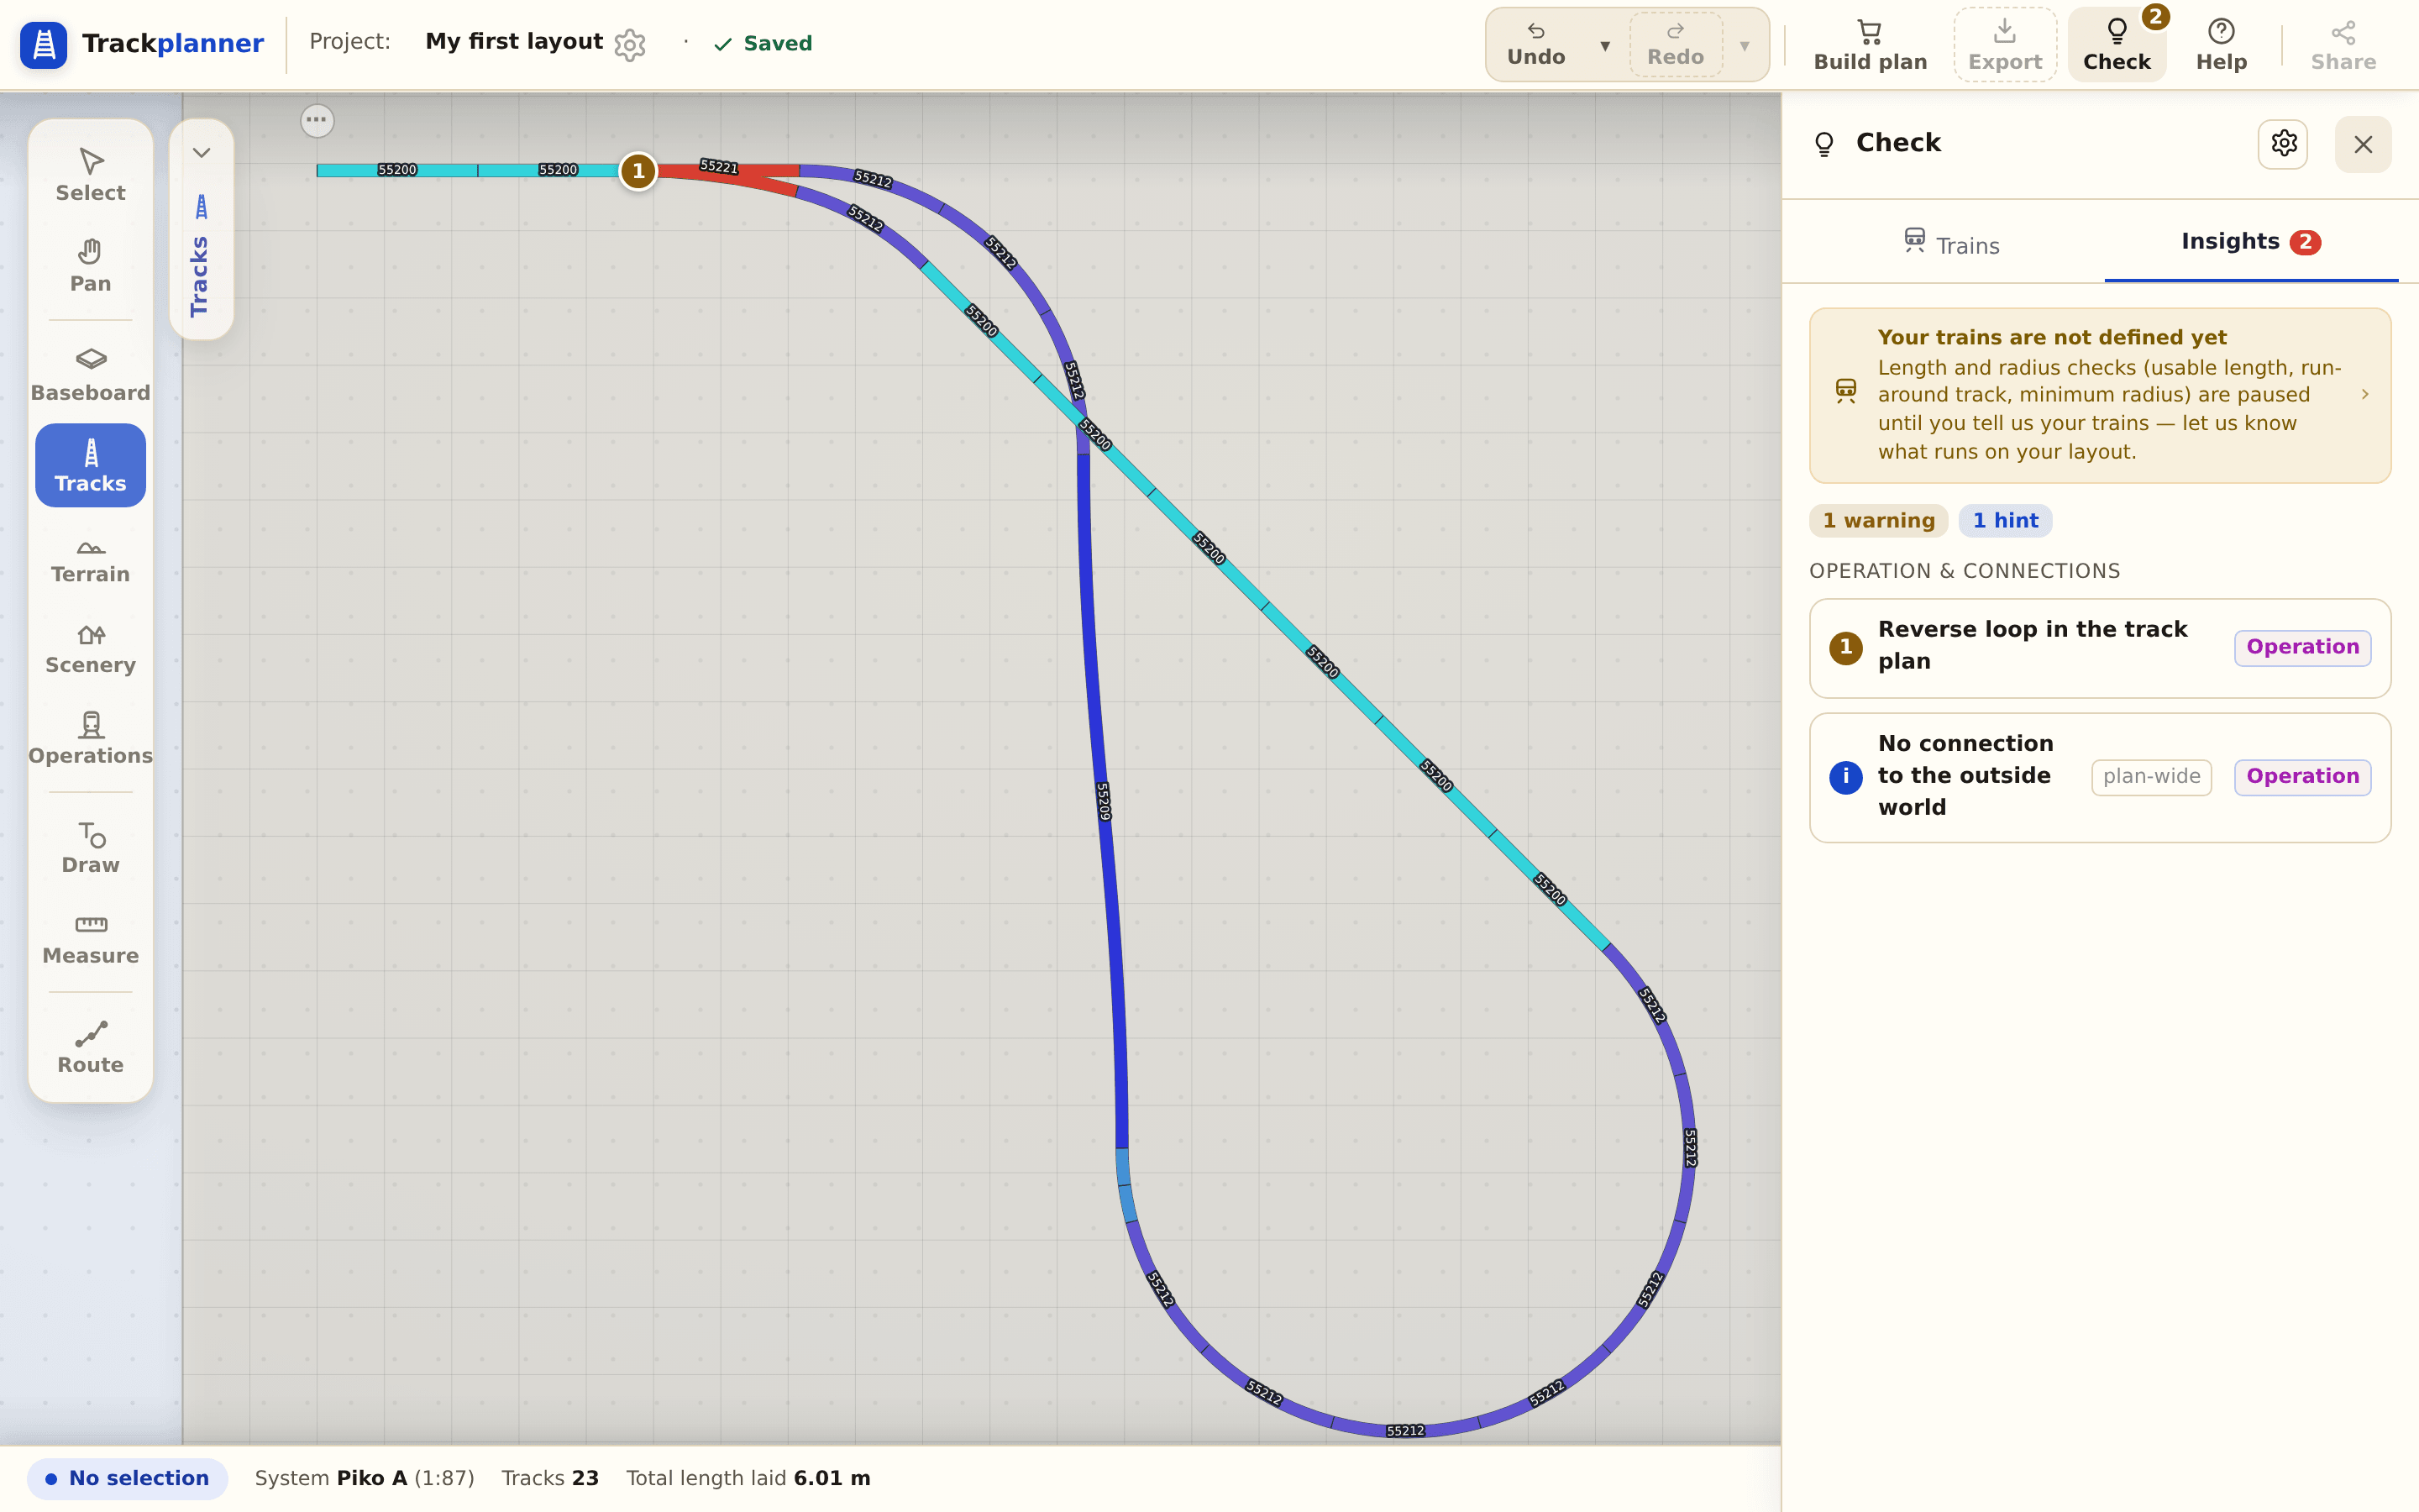
Task: Click the warning marker 1 on track
Action: [x=638, y=171]
